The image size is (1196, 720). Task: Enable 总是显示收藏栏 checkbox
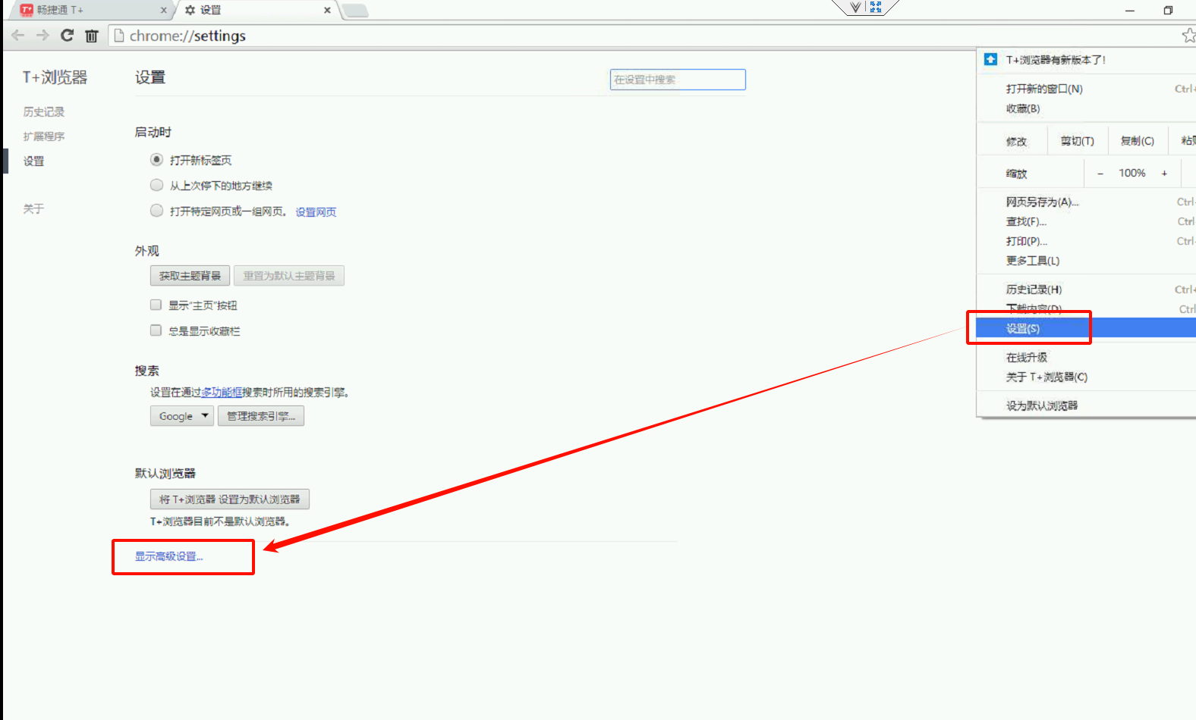[x=156, y=330]
